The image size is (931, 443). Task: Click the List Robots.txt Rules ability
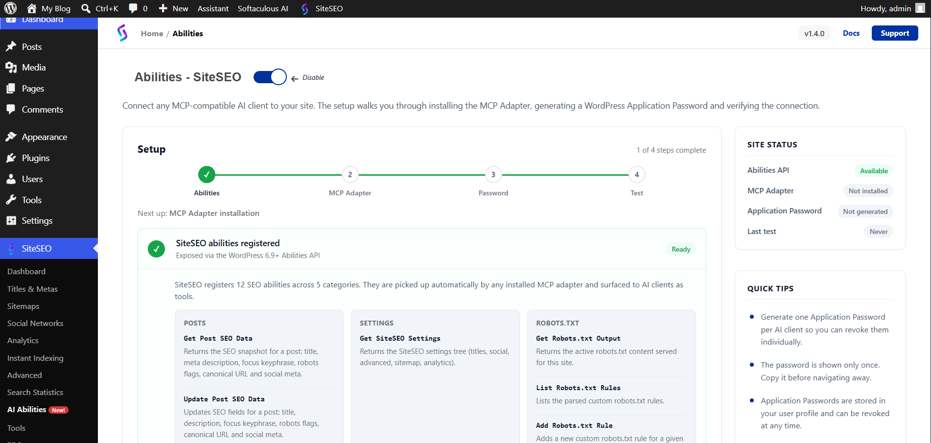[x=578, y=388]
